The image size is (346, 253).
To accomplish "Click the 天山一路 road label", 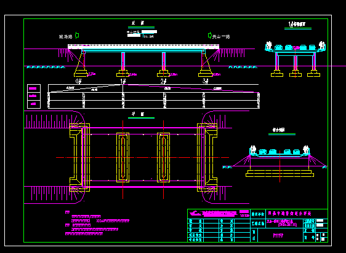I will point(221,37).
